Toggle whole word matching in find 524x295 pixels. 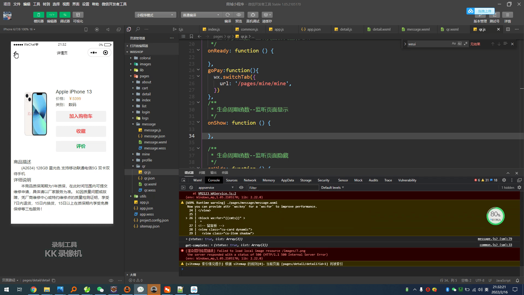pos(460,44)
